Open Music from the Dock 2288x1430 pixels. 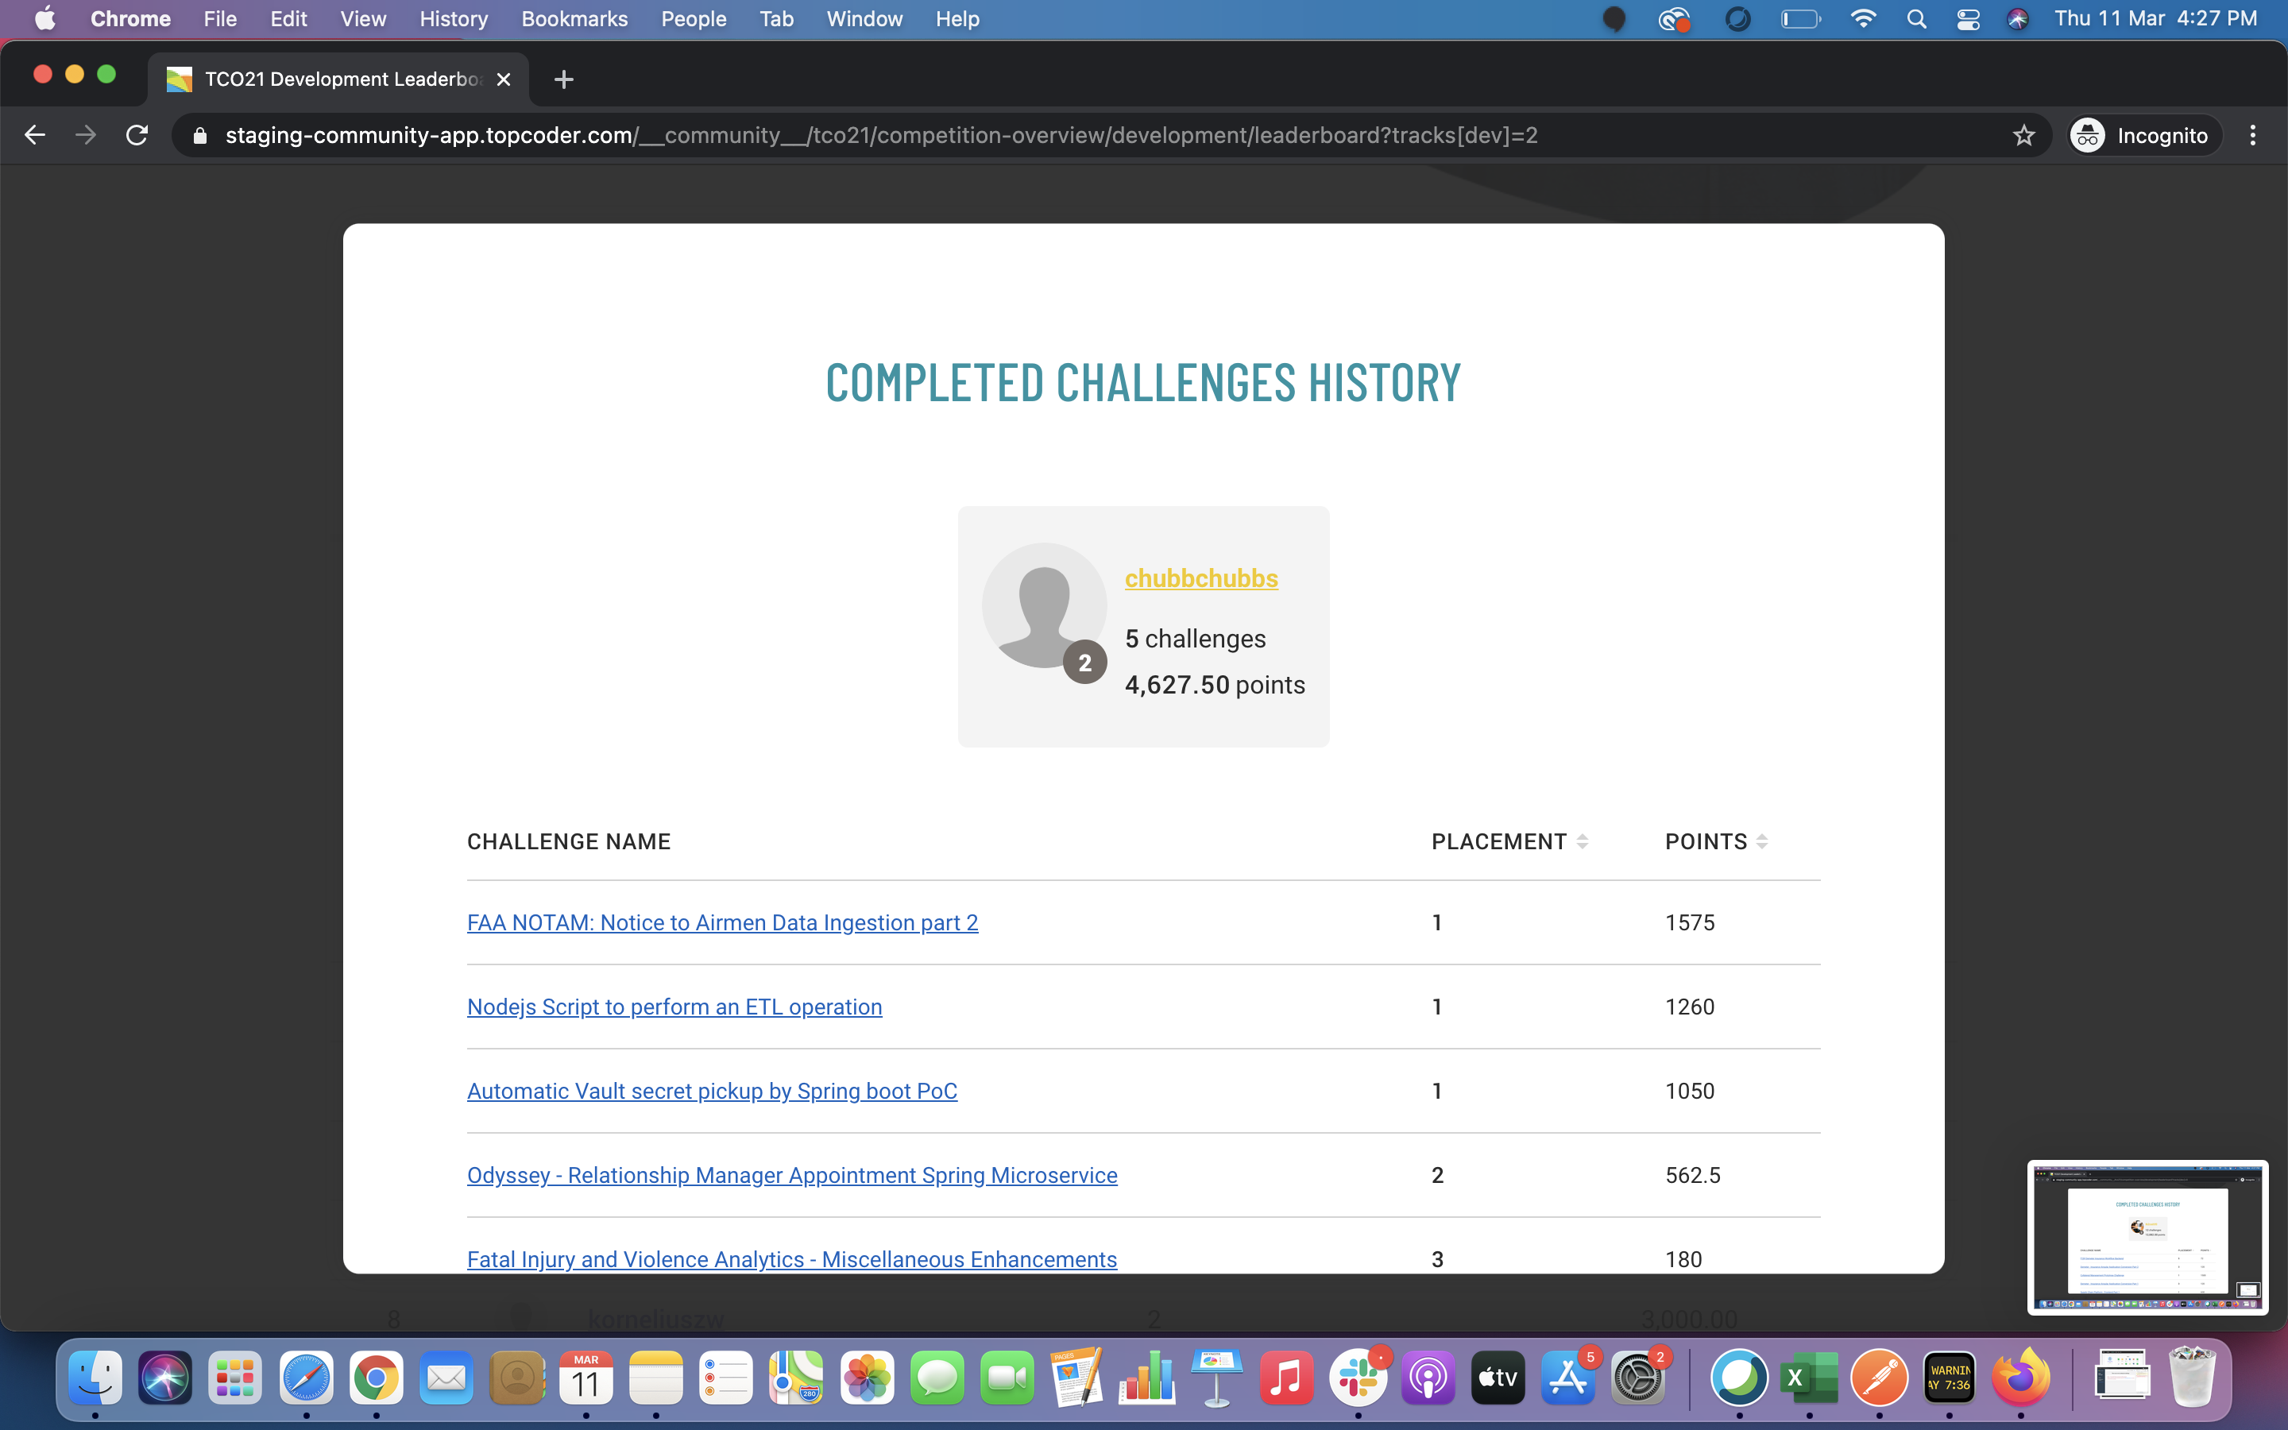[1287, 1378]
